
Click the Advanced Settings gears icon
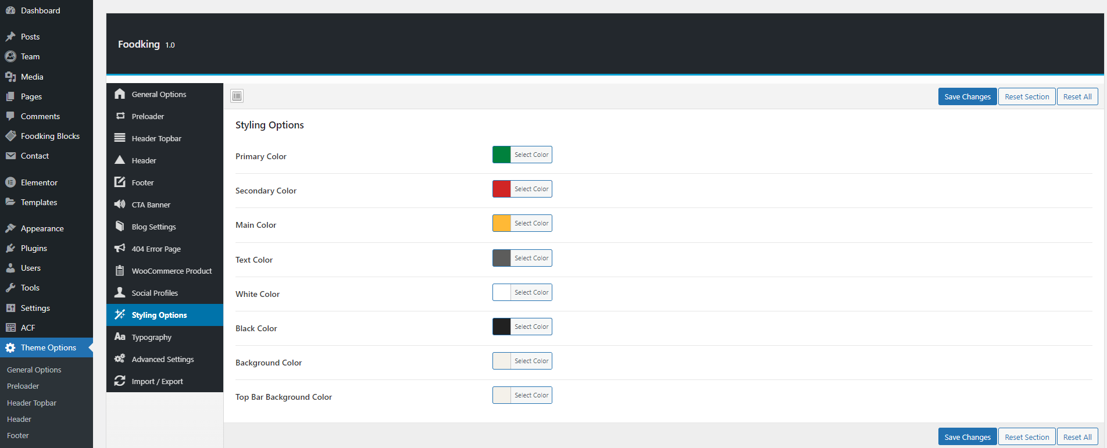coord(120,359)
